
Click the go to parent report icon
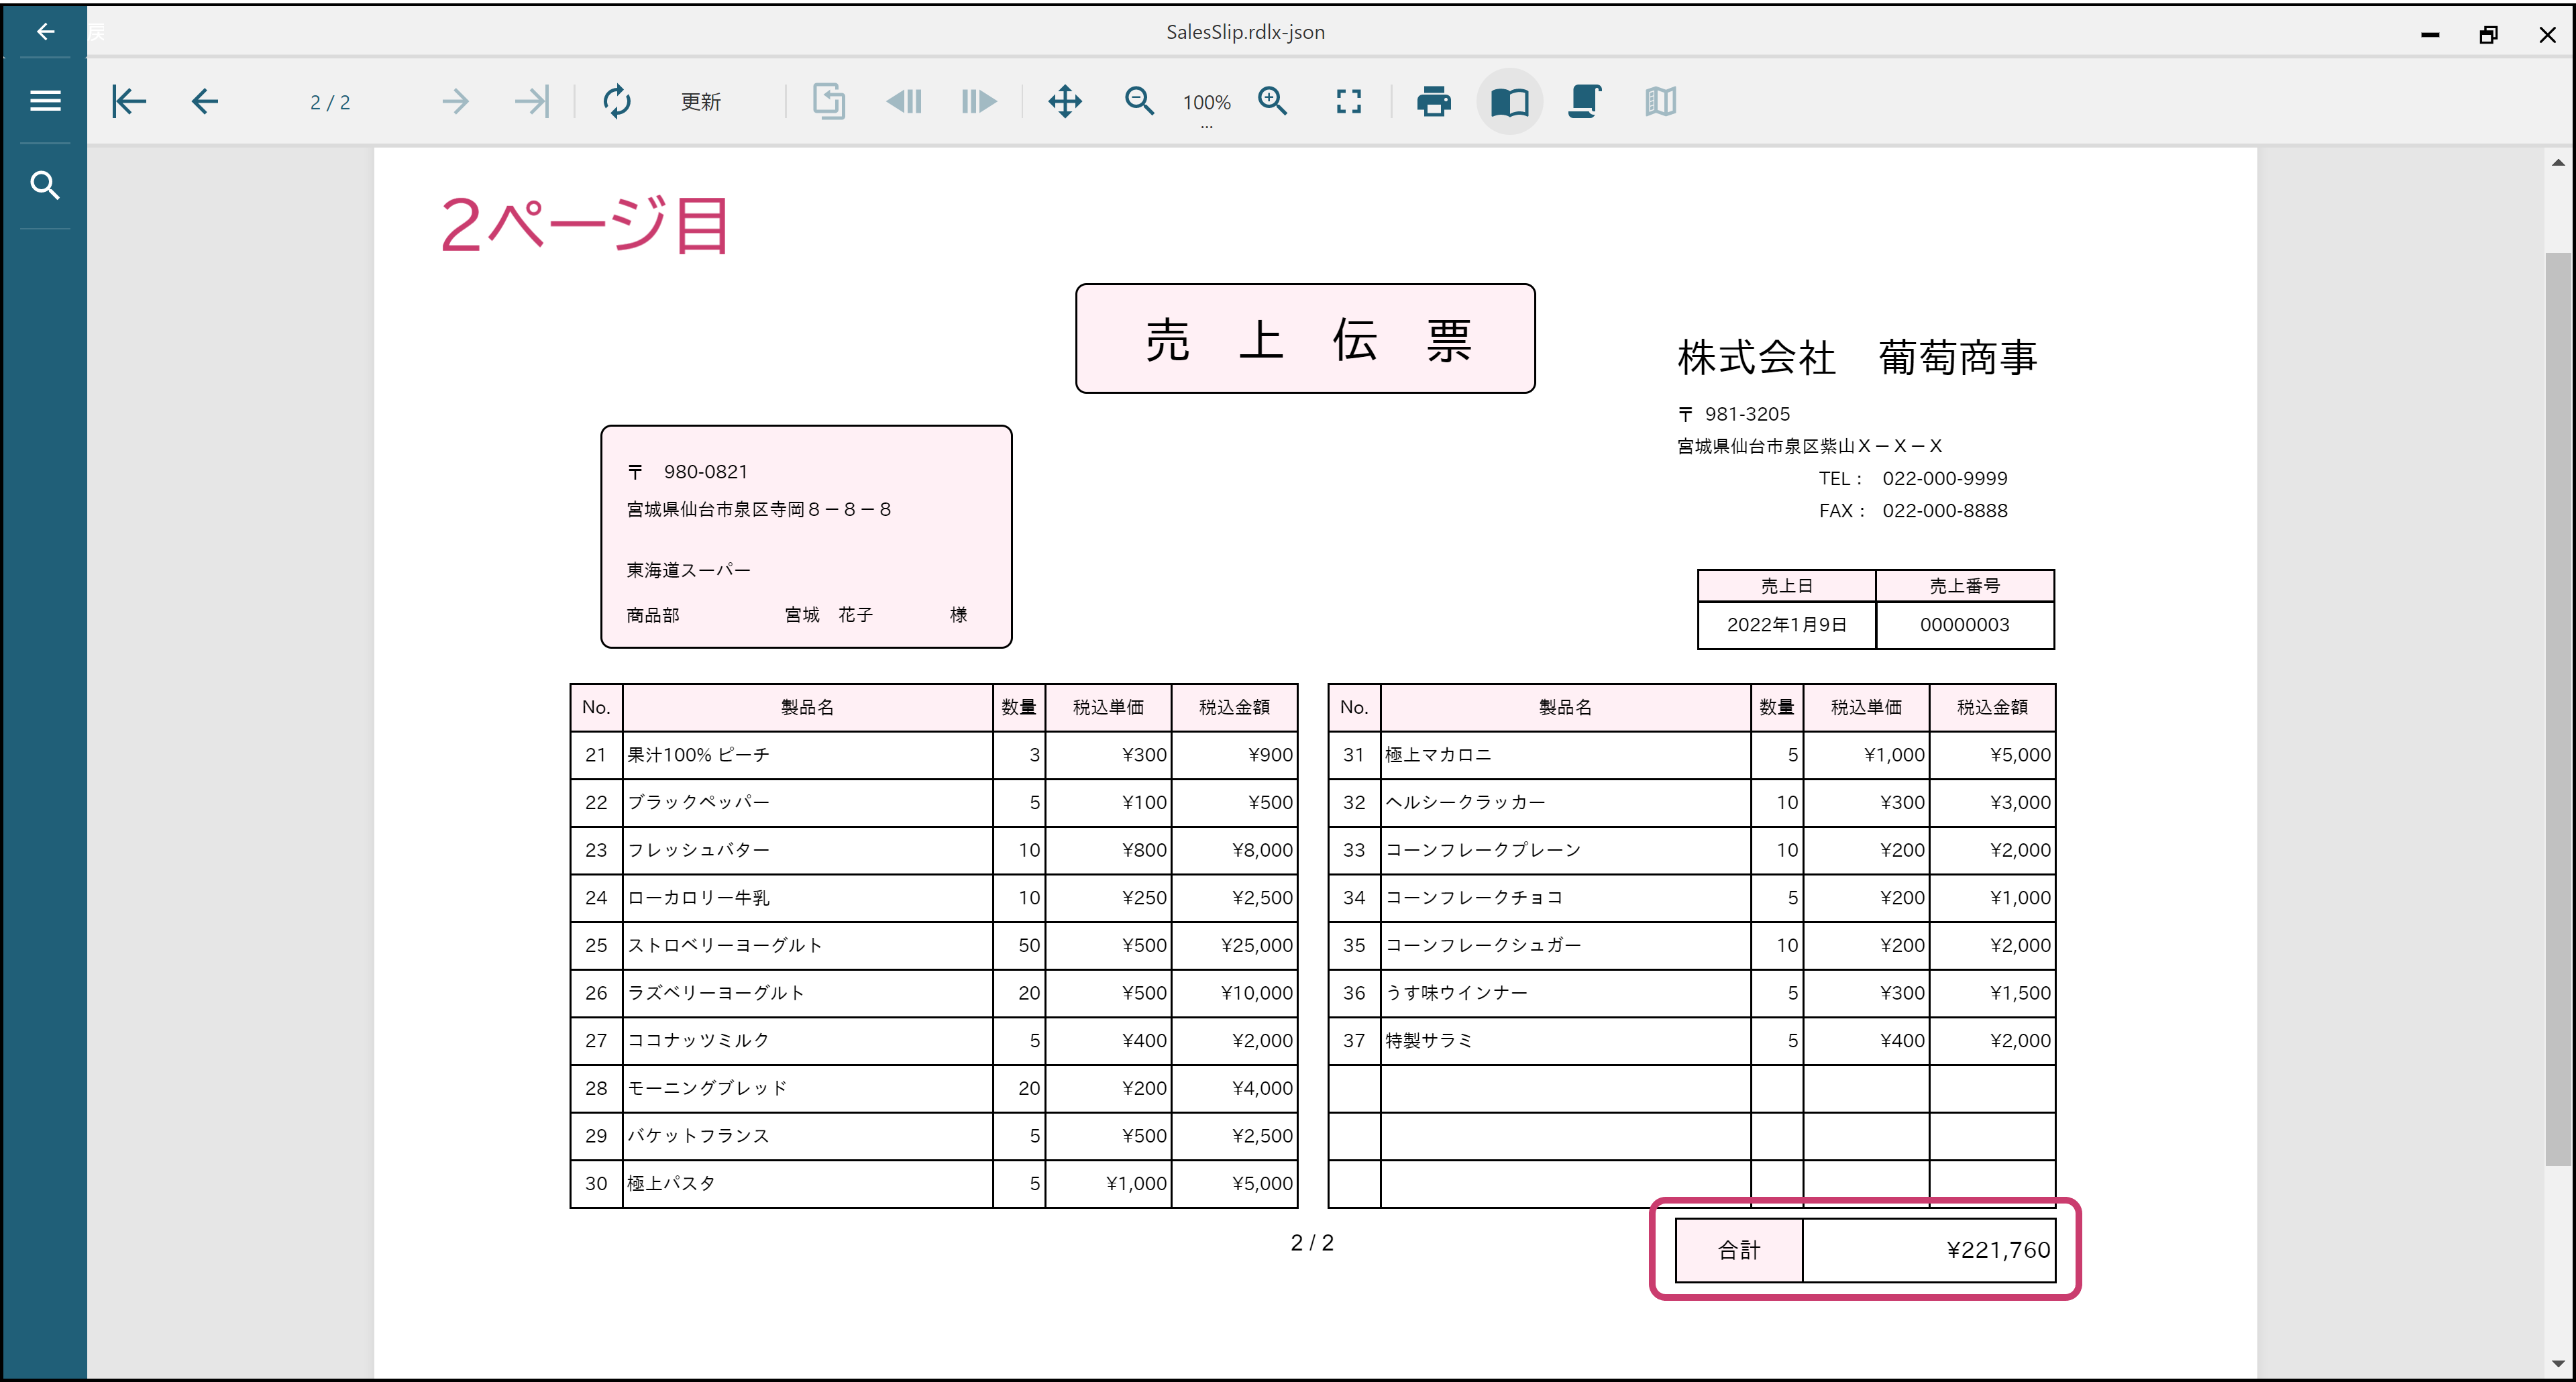pos(828,101)
